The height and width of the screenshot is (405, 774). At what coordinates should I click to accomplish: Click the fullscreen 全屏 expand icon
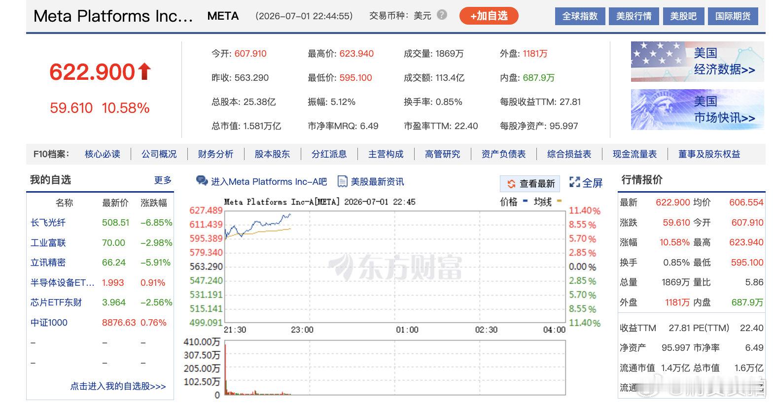[x=574, y=182]
